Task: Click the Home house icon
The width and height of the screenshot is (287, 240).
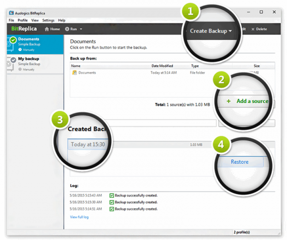Action: click(x=47, y=29)
